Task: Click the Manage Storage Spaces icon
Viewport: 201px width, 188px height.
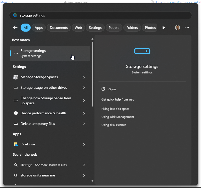Action: click(16, 77)
